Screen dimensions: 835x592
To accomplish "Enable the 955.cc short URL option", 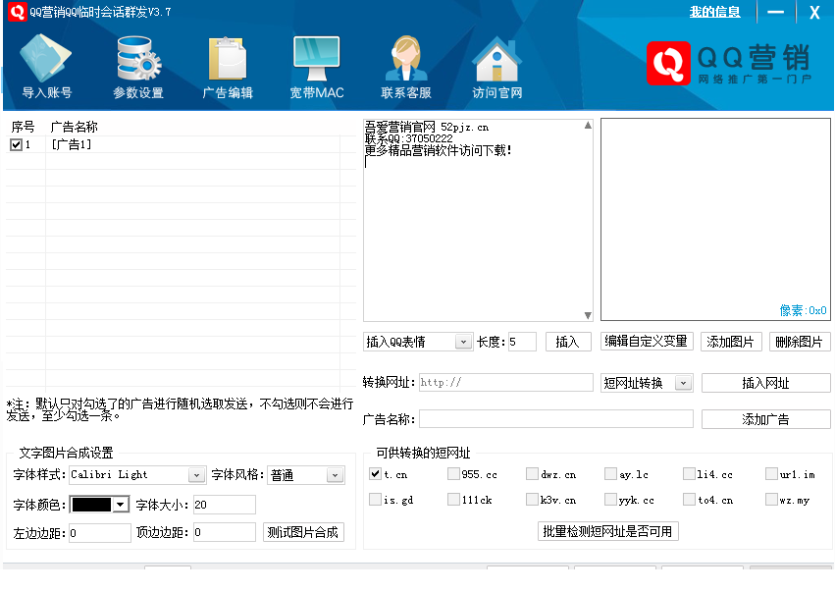I will [453, 474].
